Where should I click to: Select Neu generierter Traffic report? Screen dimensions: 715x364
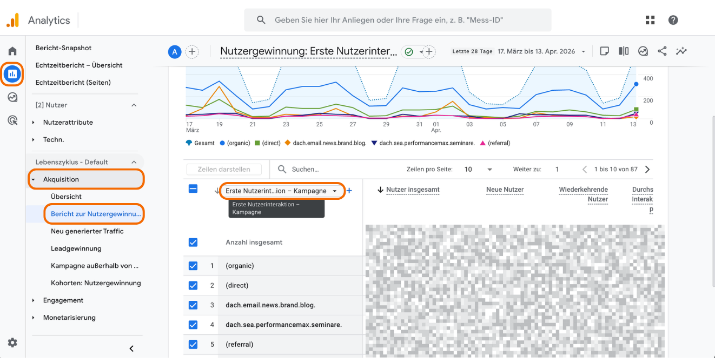tap(87, 231)
